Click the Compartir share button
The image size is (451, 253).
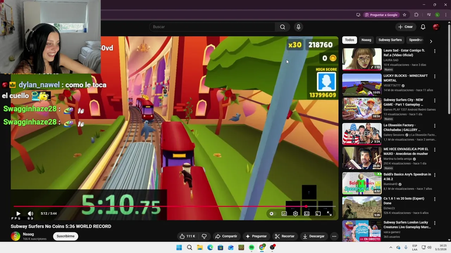click(x=226, y=236)
